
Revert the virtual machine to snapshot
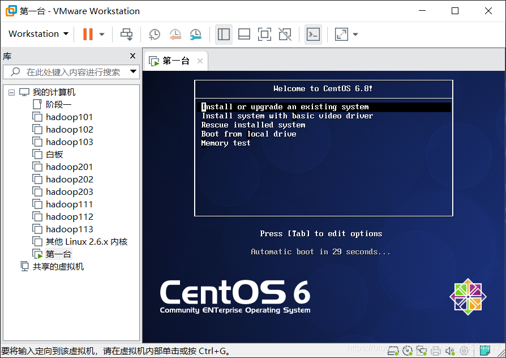(x=175, y=34)
